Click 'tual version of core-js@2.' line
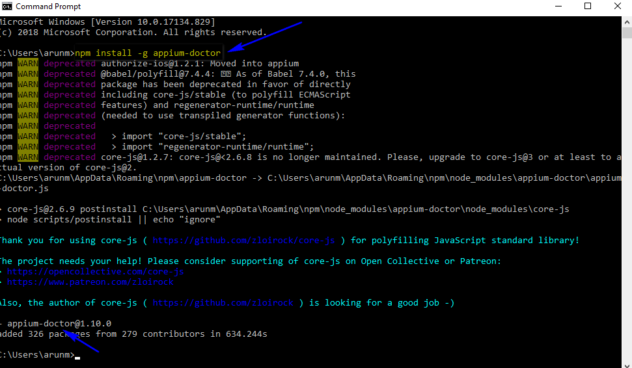This screenshot has width=632, height=368. point(68,168)
